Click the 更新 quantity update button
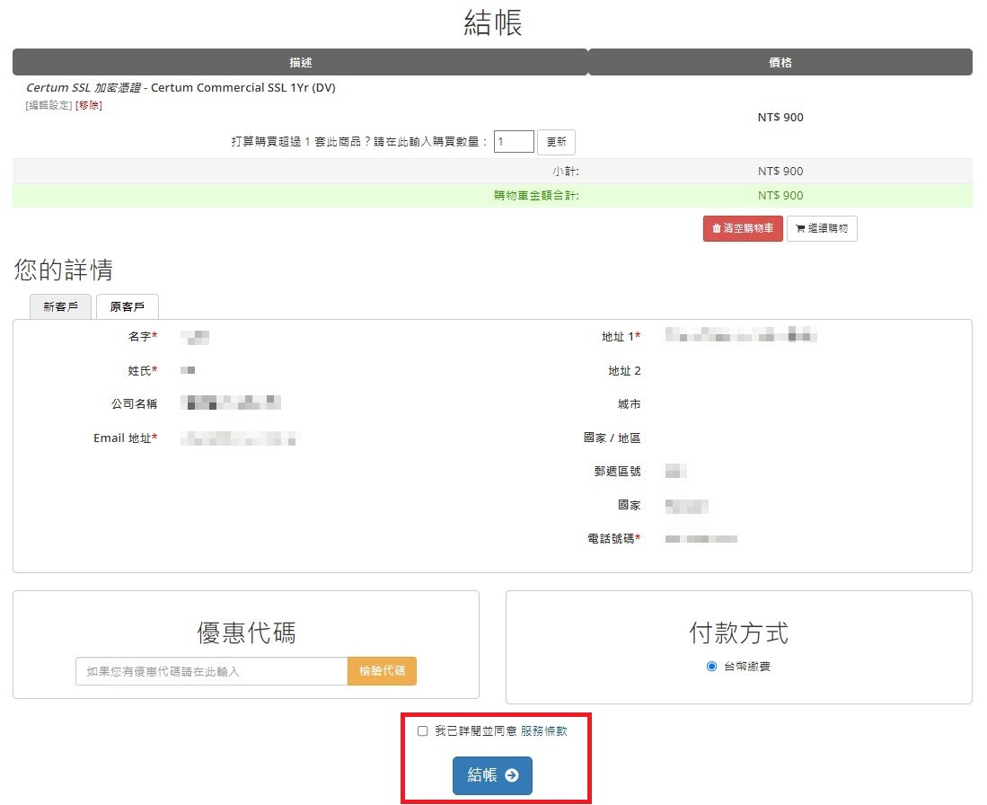 pyautogui.click(x=557, y=142)
